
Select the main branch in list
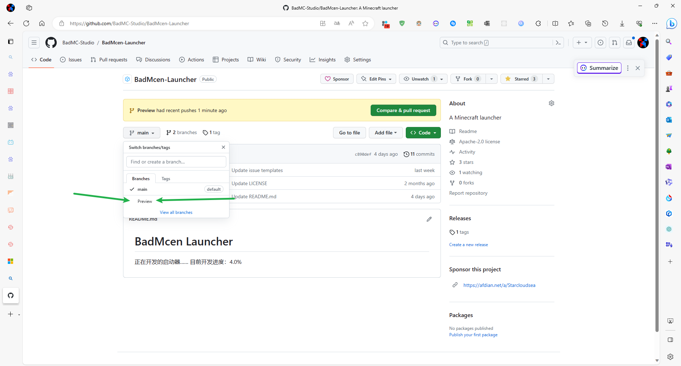(176, 189)
